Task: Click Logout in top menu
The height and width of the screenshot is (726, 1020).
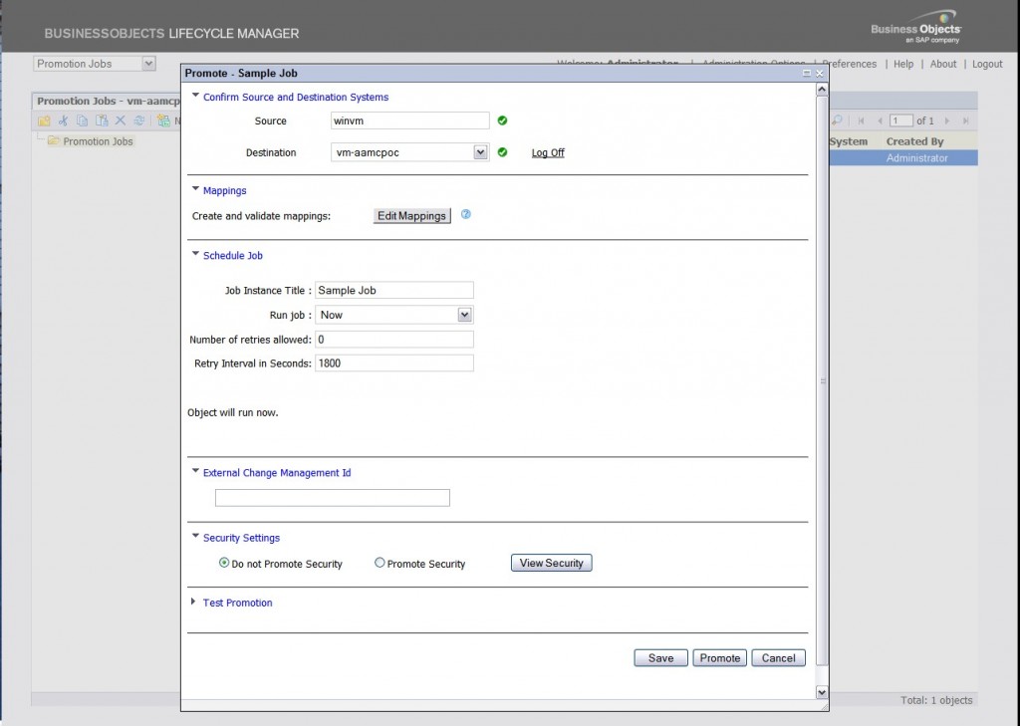Action: coord(987,64)
